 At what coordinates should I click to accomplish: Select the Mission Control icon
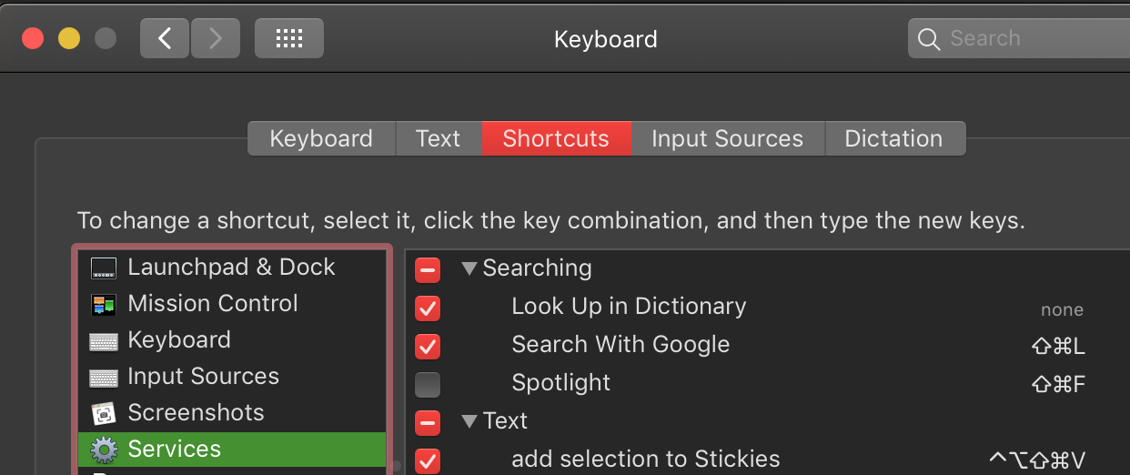(x=104, y=304)
